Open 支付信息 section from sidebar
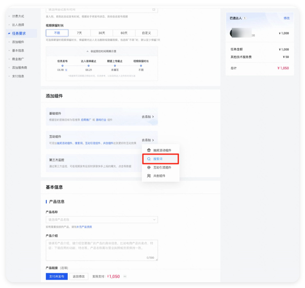Image resolution: width=305 pixels, height=288 pixels. [18, 76]
